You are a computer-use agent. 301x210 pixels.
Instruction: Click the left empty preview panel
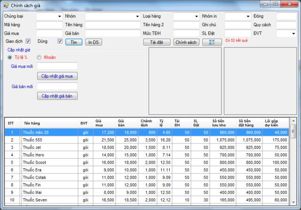coord(185,81)
